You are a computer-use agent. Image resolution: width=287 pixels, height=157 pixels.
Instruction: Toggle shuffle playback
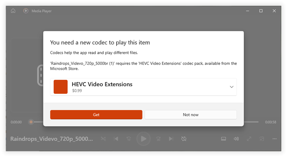[x=103, y=139]
